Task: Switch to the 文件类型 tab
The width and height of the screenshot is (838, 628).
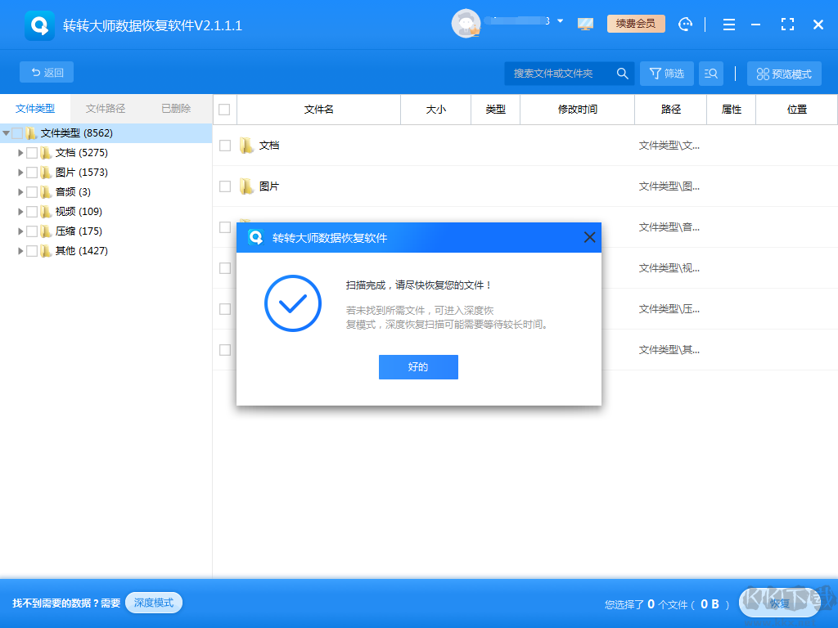Action: click(35, 109)
